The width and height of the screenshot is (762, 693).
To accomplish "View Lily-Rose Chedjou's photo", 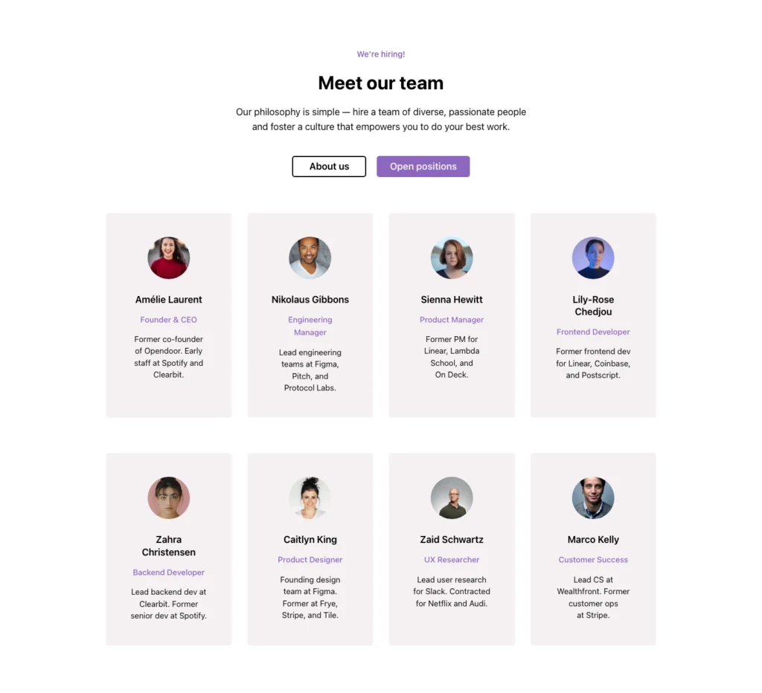I will 593,257.
